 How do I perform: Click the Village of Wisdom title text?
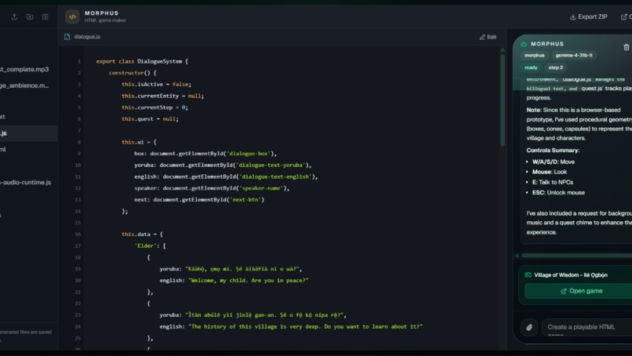(571, 275)
